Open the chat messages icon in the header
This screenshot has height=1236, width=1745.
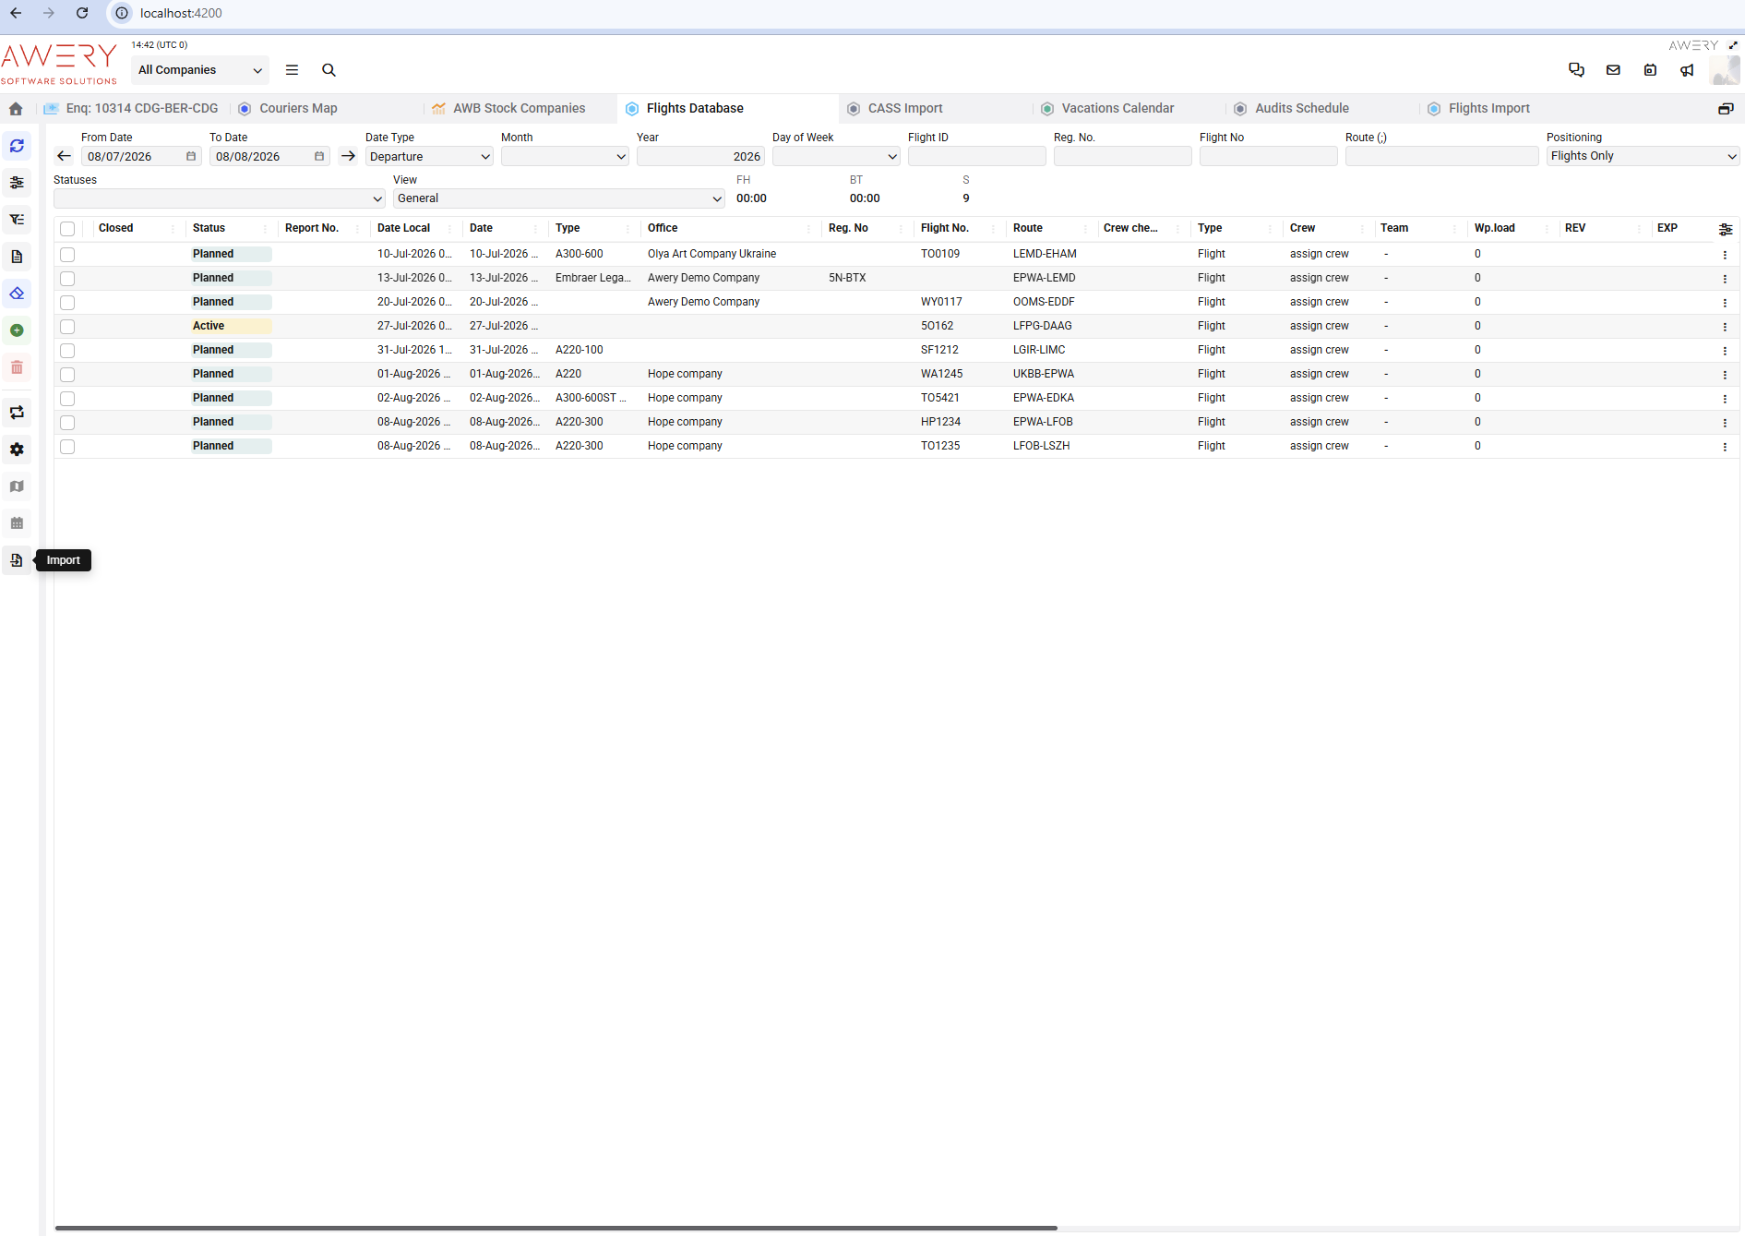[1576, 70]
